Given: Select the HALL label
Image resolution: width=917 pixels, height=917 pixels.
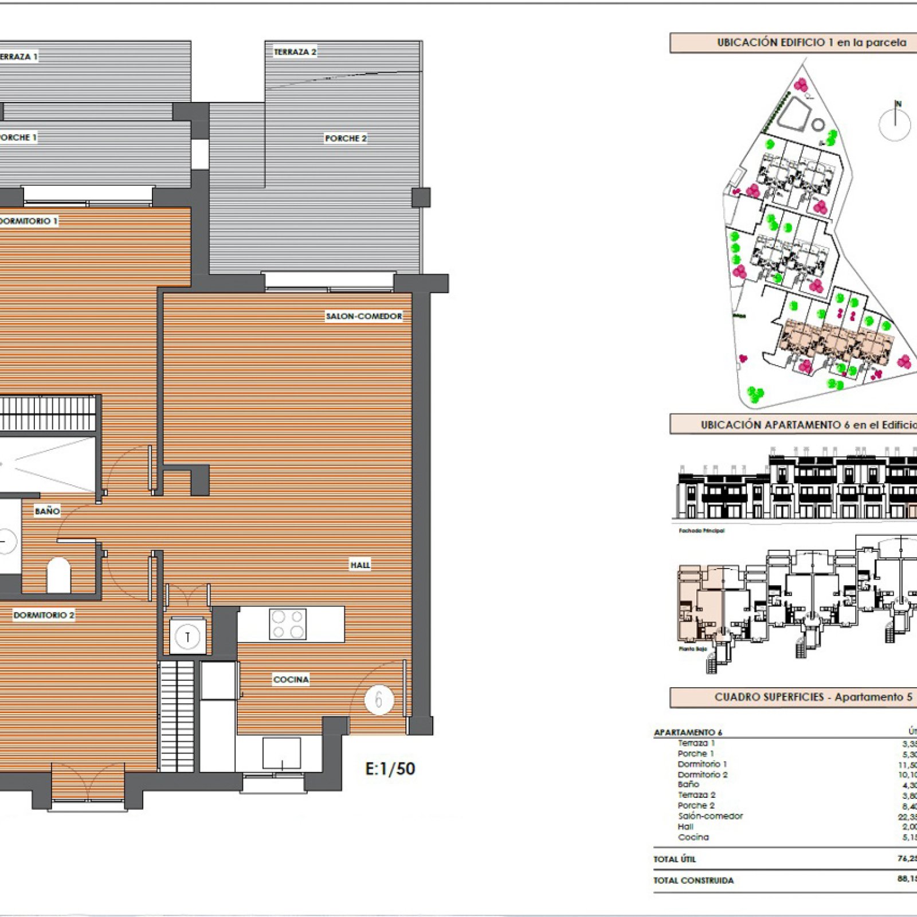Looking at the screenshot, I should coord(360,565).
